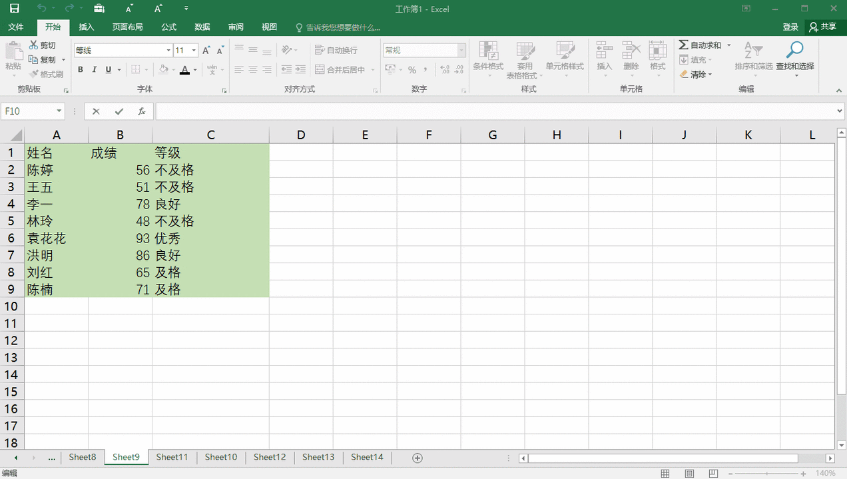Toggle align text right
The height and width of the screenshot is (479, 847).
(x=267, y=70)
